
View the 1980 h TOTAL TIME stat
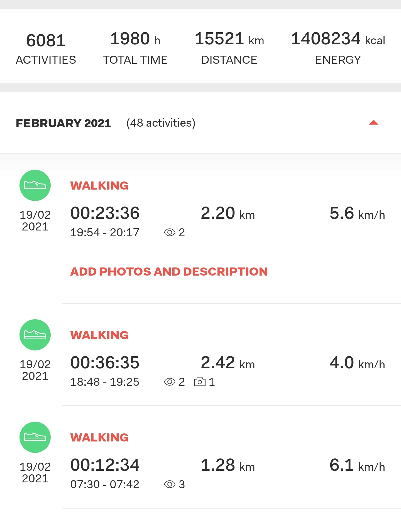click(x=135, y=48)
